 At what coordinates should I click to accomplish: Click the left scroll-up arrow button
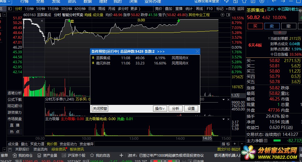4,15
